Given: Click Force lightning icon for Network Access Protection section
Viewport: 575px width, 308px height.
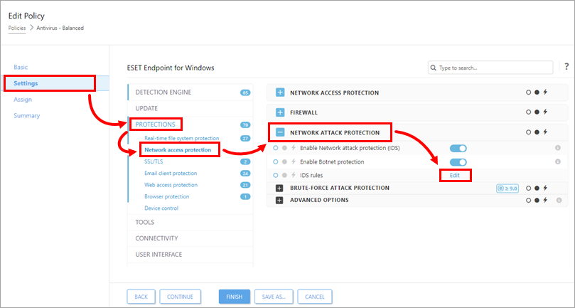Looking at the screenshot, I should click(545, 92).
